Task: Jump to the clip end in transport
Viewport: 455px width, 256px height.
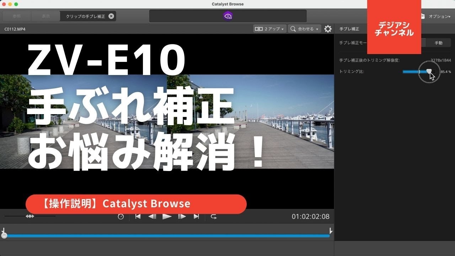Action: pos(196,216)
